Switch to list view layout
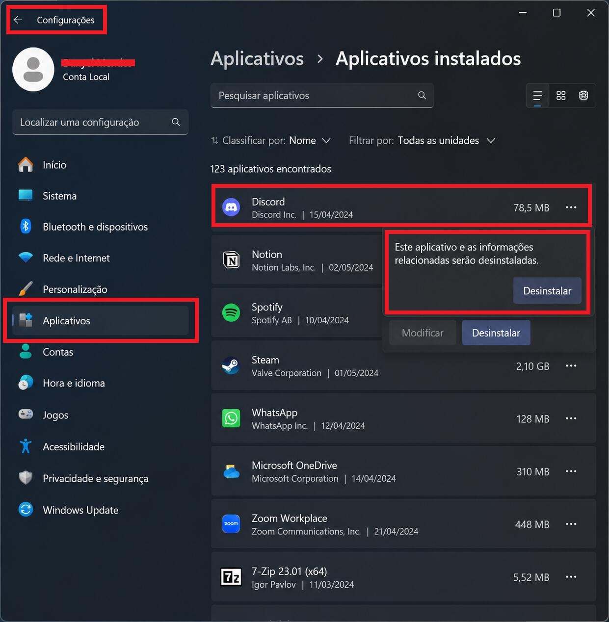The width and height of the screenshot is (609, 622). coord(537,95)
